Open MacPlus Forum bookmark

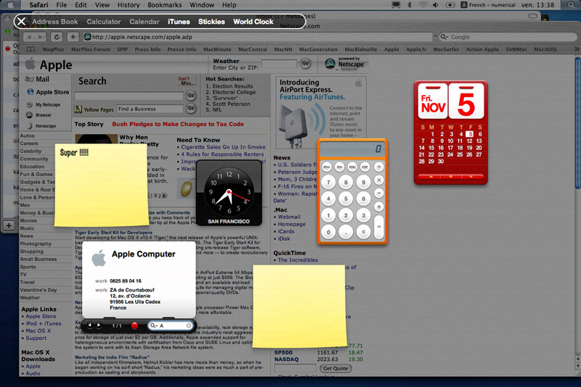(x=91, y=49)
